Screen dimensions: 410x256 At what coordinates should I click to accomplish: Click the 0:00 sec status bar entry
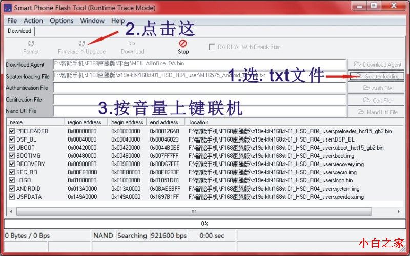212,236
